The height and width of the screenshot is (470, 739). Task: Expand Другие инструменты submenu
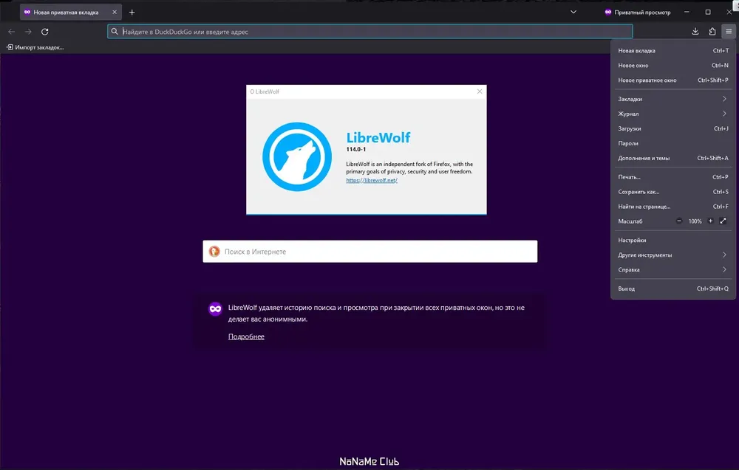tap(672, 255)
